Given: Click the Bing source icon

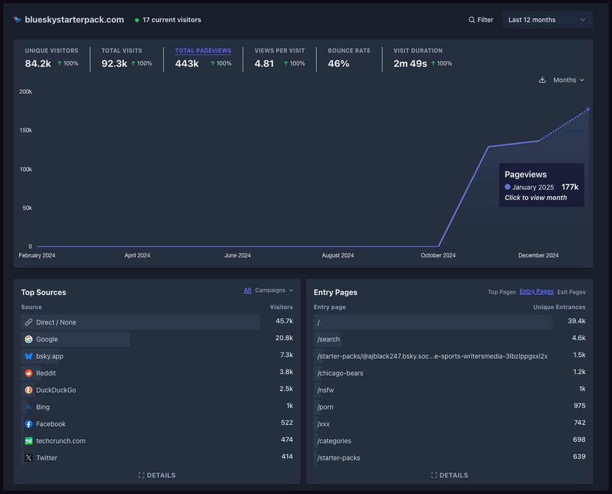Looking at the screenshot, I should [29, 407].
